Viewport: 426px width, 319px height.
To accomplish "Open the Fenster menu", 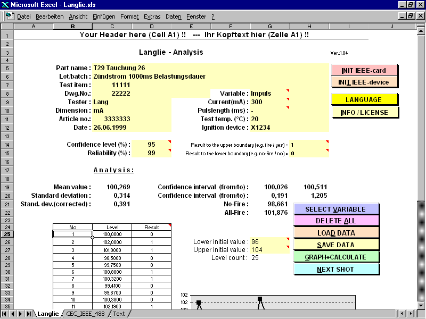I will pyautogui.click(x=196, y=16).
